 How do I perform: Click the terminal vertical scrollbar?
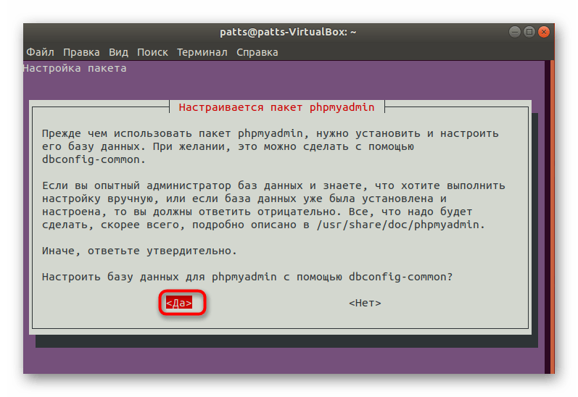pos(552,217)
